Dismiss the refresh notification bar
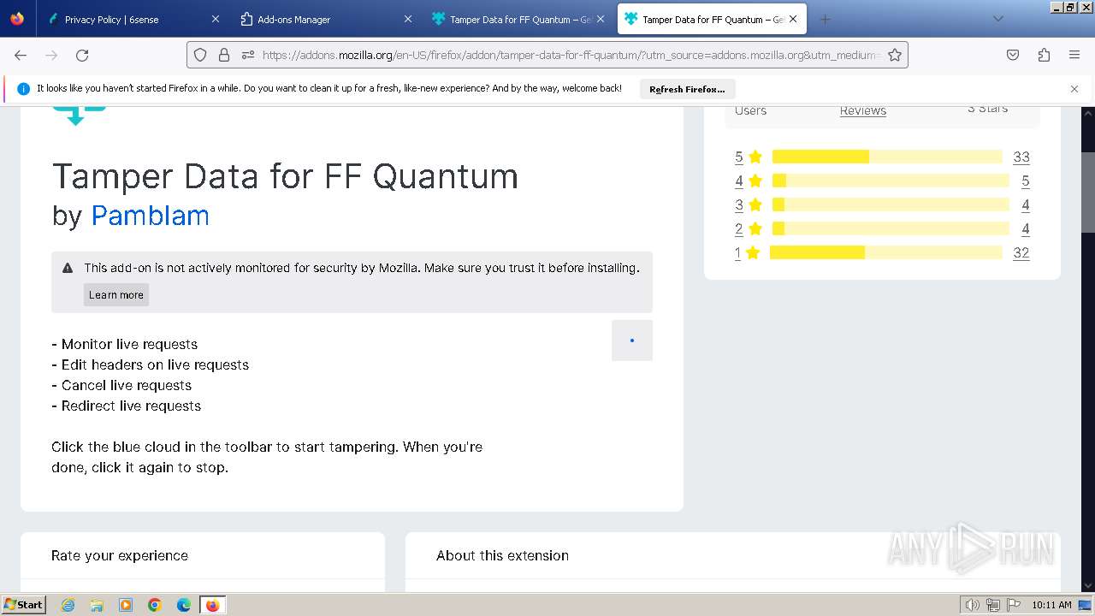Screen dimensions: 1095x616 pos(1074,89)
